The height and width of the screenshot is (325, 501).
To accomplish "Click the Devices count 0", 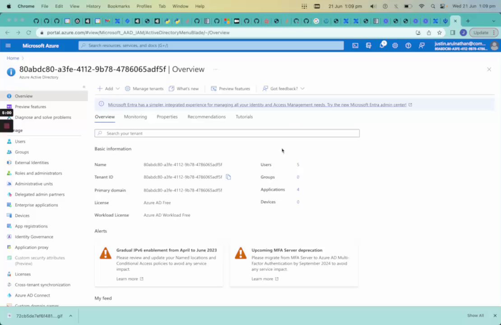I will [298, 202].
